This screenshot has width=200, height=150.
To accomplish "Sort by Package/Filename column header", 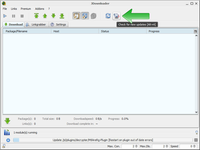I will [27, 31].
